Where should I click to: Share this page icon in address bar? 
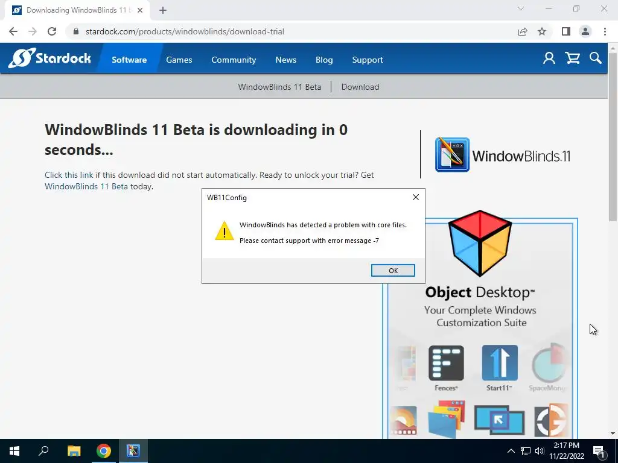523,31
